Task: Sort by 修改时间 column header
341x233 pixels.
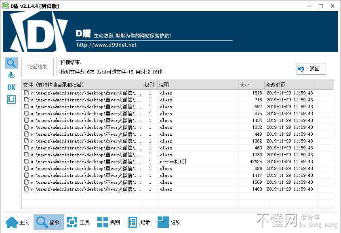Action: pyautogui.click(x=290, y=85)
